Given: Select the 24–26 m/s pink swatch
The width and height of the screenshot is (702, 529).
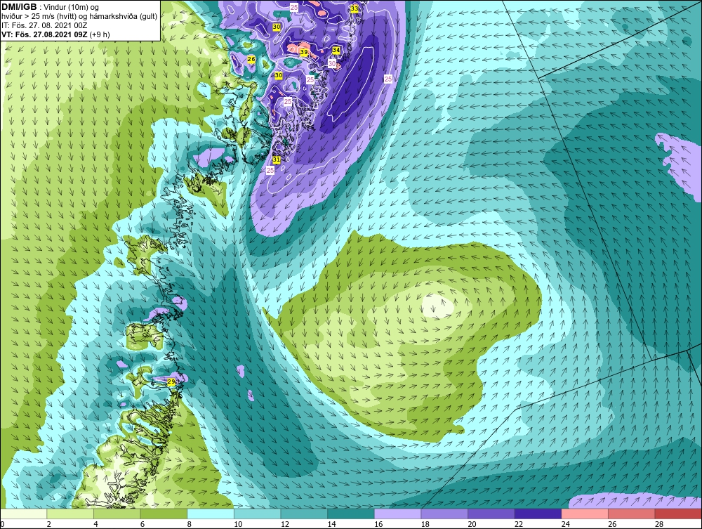Looking at the screenshot, I should [585, 514].
